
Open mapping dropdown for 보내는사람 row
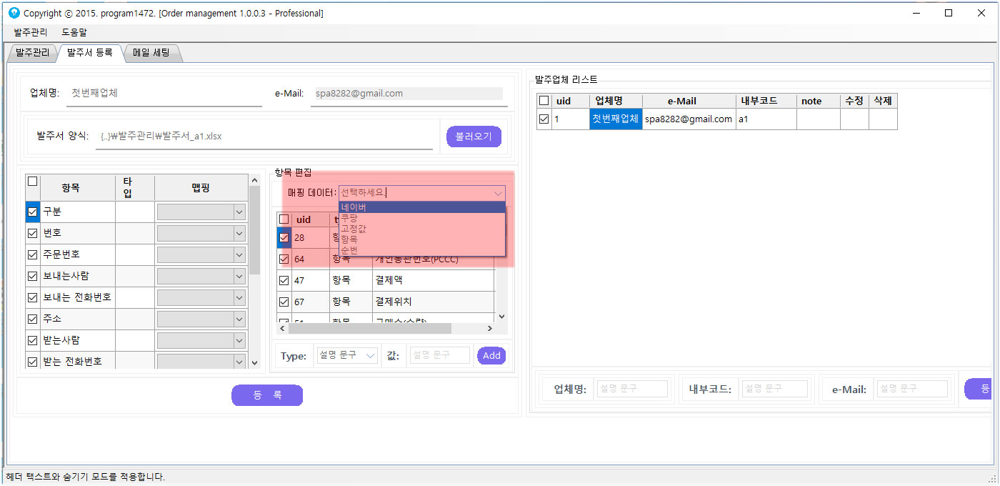coord(201,276)
